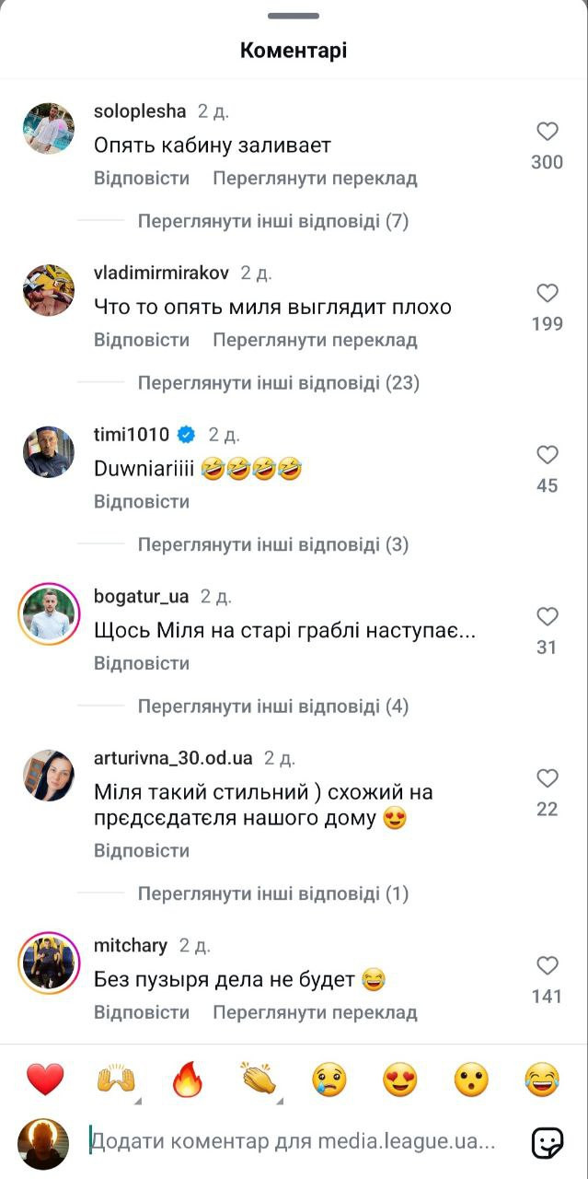Tap the sheet drag handle at top
Viewport: 588px width, 1179px height.
tap(294, 16)
